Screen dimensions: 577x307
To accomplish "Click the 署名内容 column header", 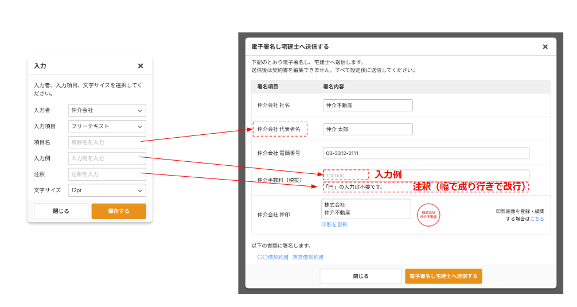I will pos(333,87).
